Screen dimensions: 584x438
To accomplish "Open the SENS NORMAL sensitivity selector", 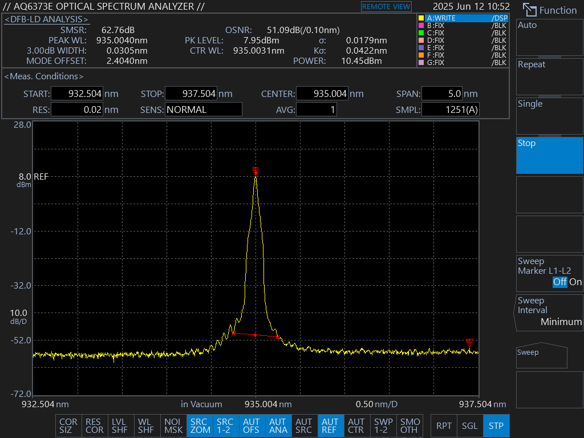I will pyautogui.click(x=203, y=109).
